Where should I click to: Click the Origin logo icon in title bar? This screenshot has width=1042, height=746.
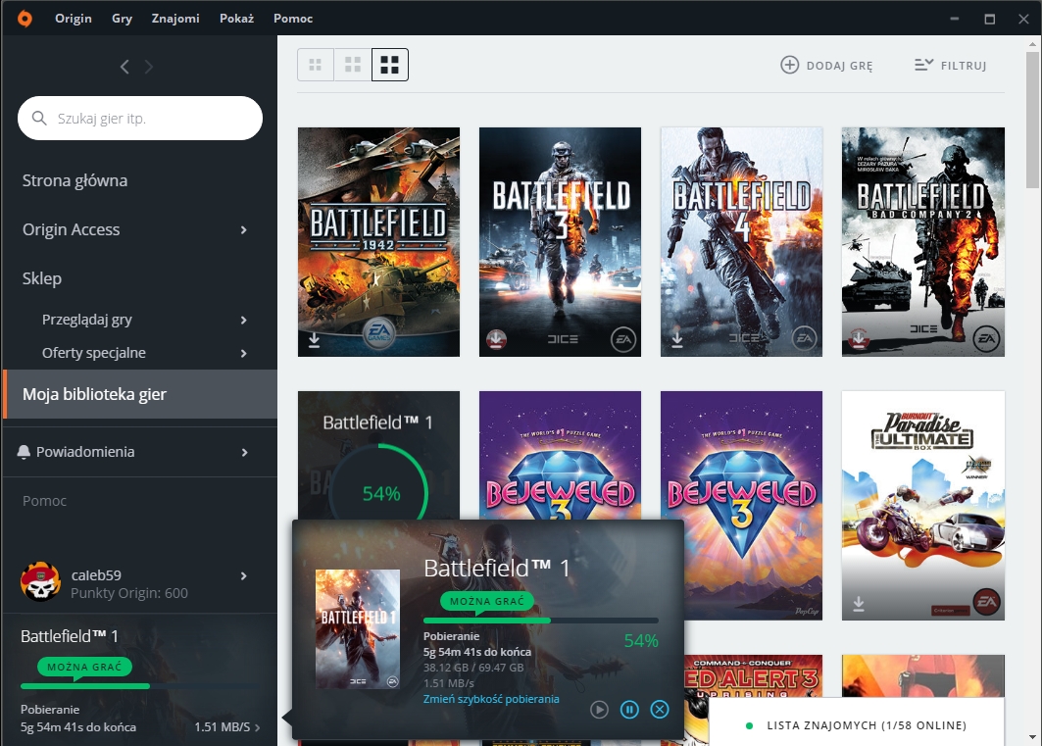click(x=25, y=18)
